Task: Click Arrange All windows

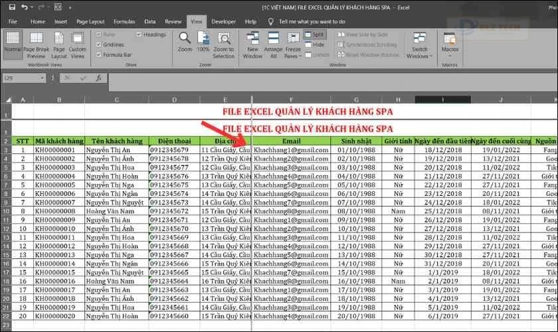Action: coord(273,45)
